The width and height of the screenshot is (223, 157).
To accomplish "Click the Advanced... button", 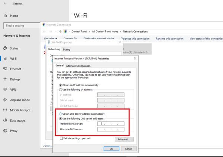I will click(124, 140).
